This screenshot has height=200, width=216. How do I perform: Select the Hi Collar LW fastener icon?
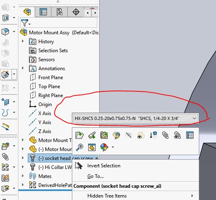(x=33, y=167)
